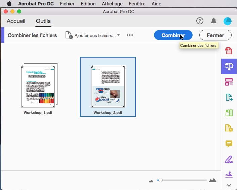Open the Fichier menu
Viewport: 237px width, 190px height.
click(67, 4)
